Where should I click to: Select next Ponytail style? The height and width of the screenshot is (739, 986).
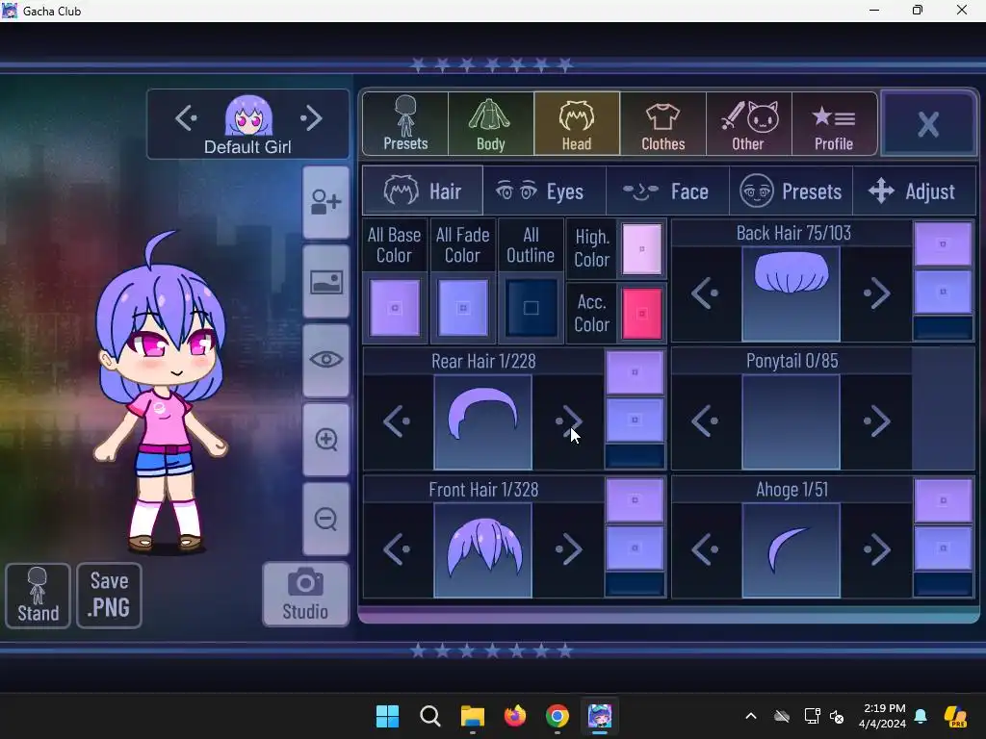click(x=876, y=421)
